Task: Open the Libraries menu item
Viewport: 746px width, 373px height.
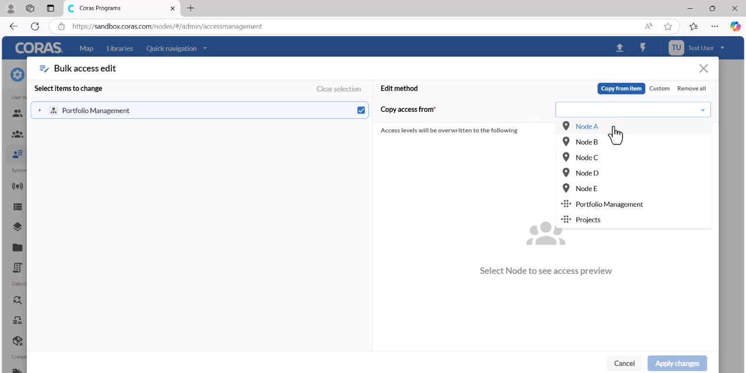Action: pos(119,48)
